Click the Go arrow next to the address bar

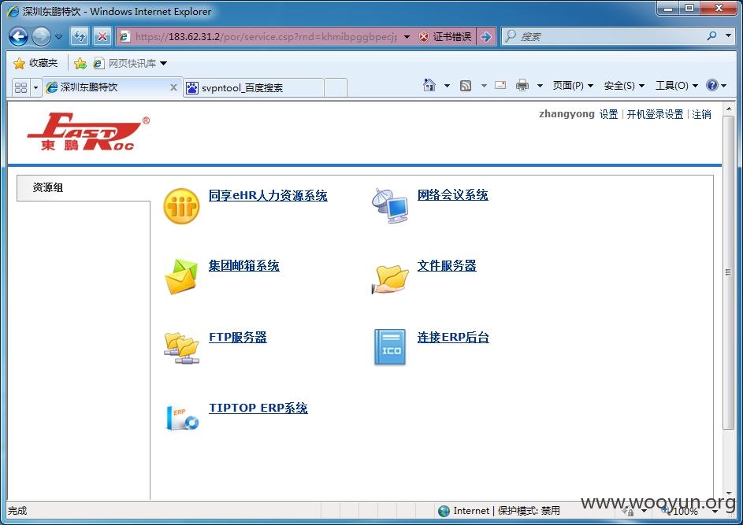point(485,36)
